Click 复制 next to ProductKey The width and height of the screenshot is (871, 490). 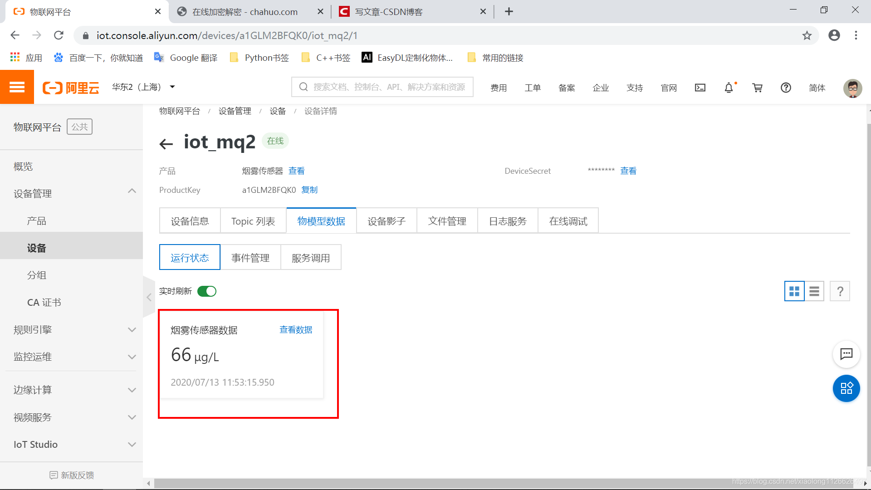[x=309, y=190]
